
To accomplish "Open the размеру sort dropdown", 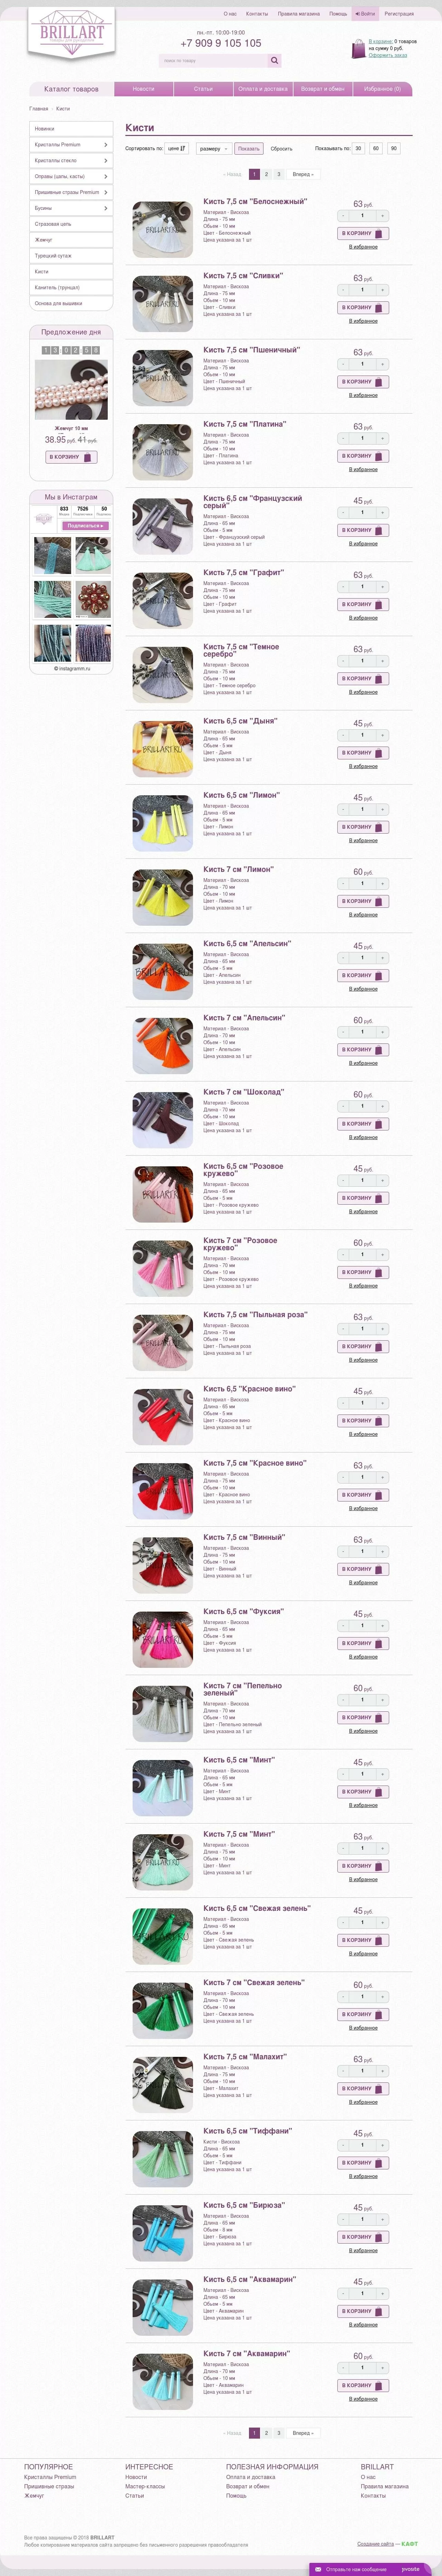I will click(213, 148).
